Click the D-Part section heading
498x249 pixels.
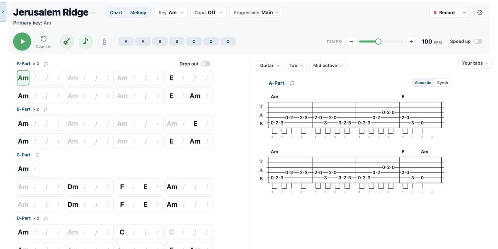pos(24,218)
